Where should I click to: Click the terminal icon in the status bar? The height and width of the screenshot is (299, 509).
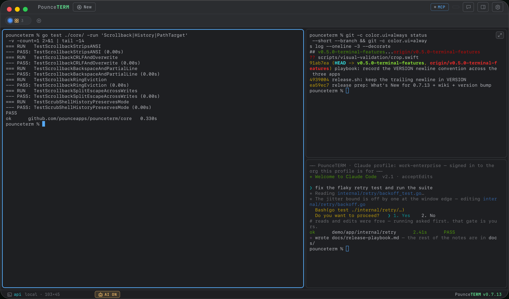pyautogui.click(x=10, y=295)
